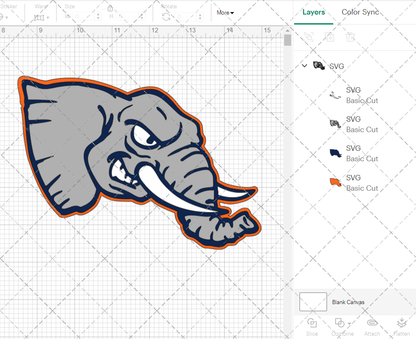Image resolution: width=416 pixels, height=339 pixels.
Task: Switch to the Layers tab
Action: coord(314,12)
